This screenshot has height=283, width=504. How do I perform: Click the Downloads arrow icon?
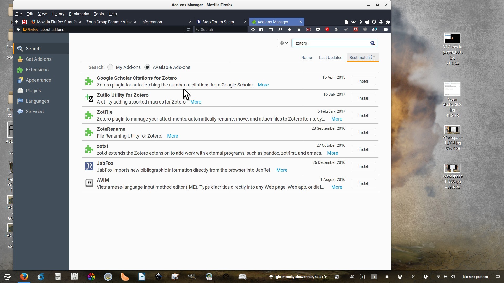click(x=290, y=30)
